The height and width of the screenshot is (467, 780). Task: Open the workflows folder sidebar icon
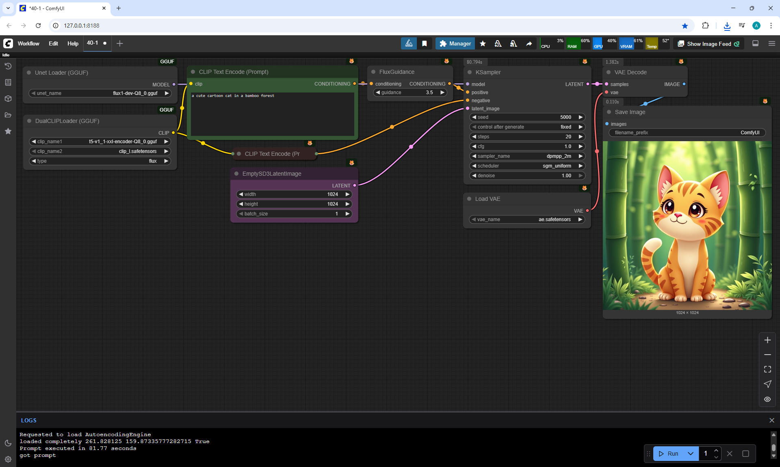coord(8,115)
